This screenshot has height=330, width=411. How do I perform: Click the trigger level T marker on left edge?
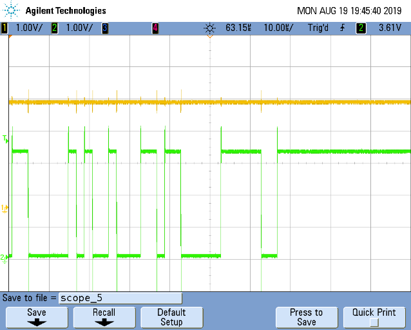tap(6, 139)
